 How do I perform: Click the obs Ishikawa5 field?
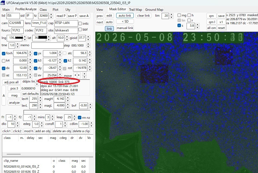click(x=66, y=30)
